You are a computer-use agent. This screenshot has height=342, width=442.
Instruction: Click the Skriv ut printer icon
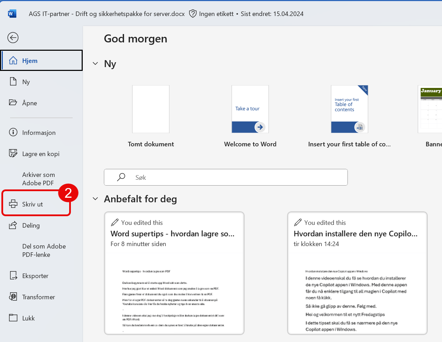(13, 204)
